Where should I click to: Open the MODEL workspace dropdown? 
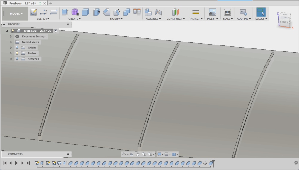click(16, 14)
